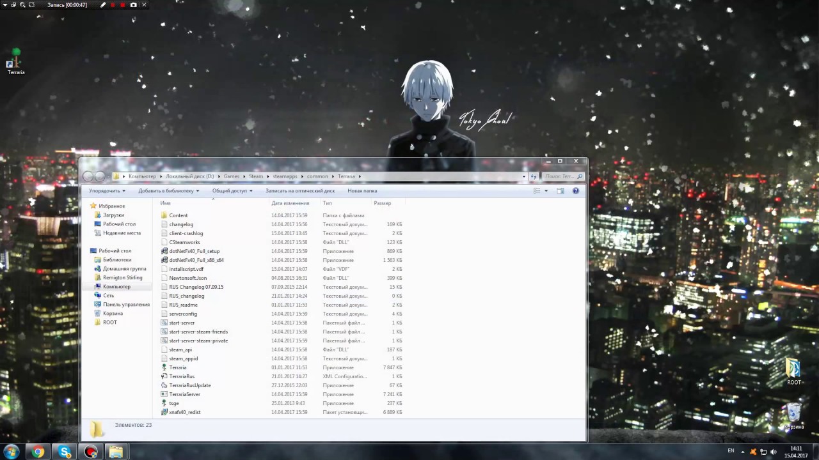Open view options dropdown arrow
819x460 pixels.
tap(546, 190)
